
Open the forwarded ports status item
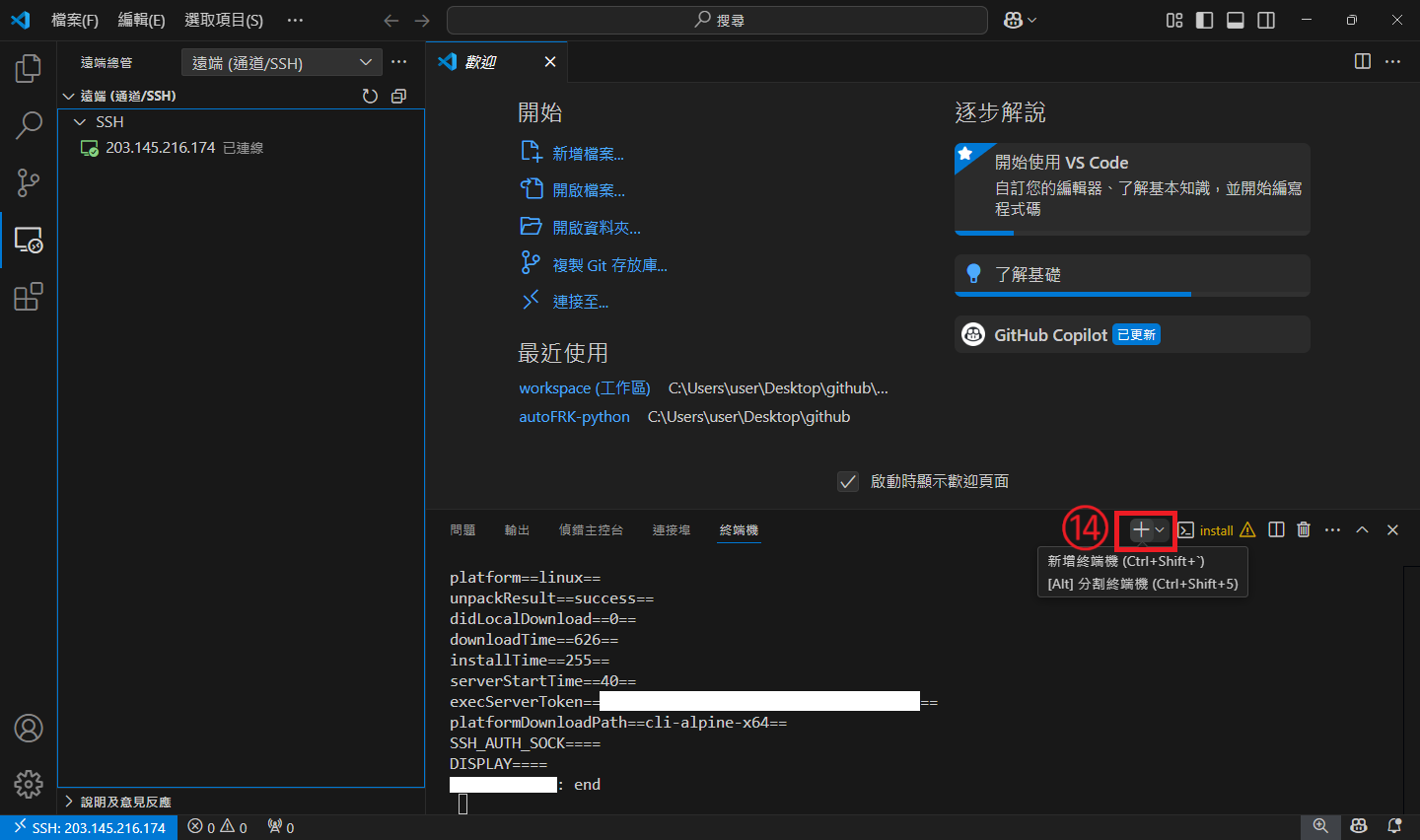click(281, 828)
